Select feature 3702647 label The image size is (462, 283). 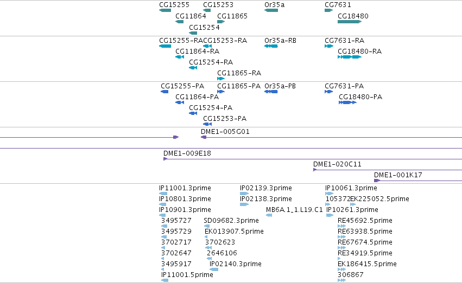coord(176,253)
